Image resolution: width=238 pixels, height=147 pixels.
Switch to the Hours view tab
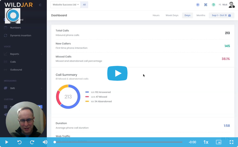(156, 15)
